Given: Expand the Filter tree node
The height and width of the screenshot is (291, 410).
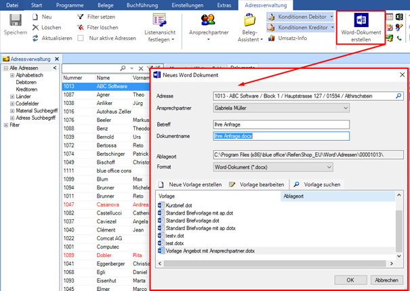Looking at the screenshot, I should [x=5, y=125].
